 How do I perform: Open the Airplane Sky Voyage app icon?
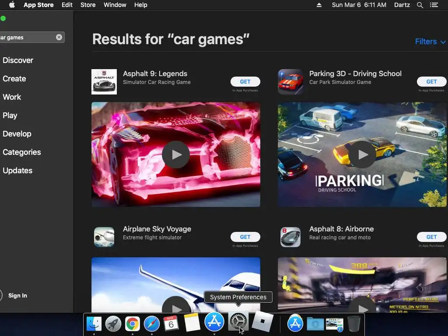[104, 237]
